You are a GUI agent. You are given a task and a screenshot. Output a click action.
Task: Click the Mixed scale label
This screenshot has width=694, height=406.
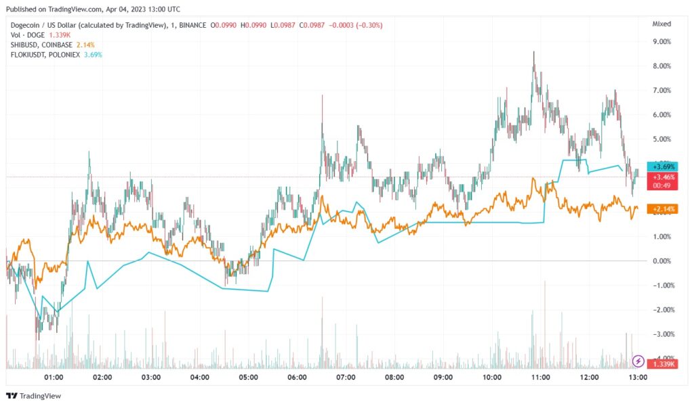[661, 24]
